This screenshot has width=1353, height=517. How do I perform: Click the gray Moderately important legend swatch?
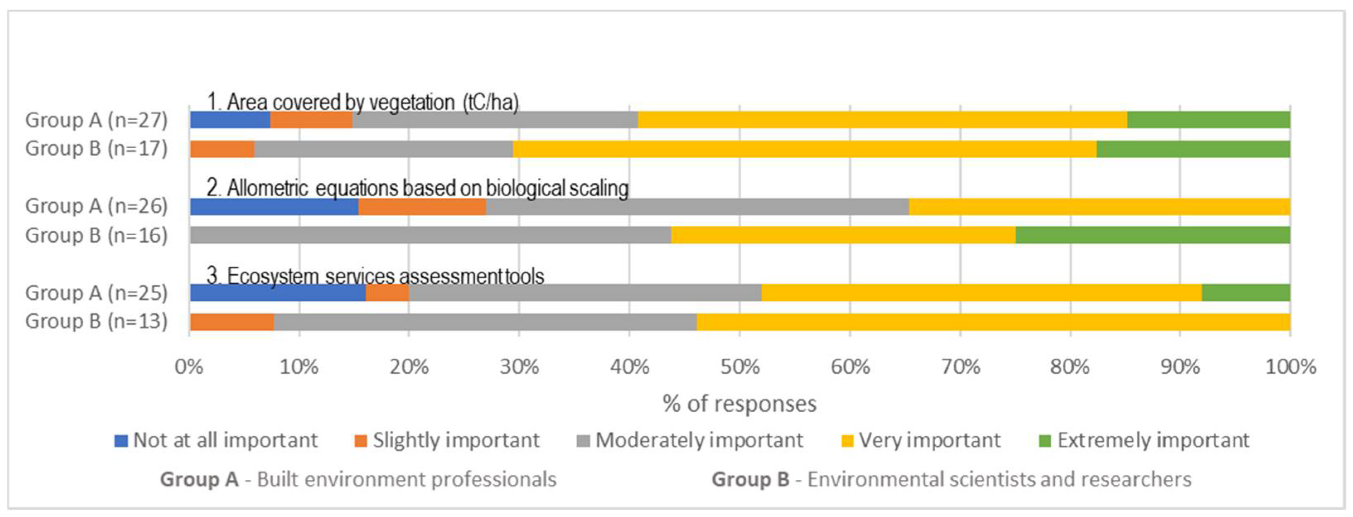(x=583, y=441)
